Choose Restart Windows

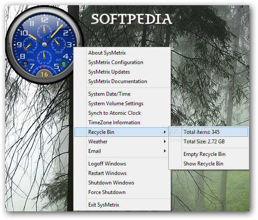(x=122, y=173)
